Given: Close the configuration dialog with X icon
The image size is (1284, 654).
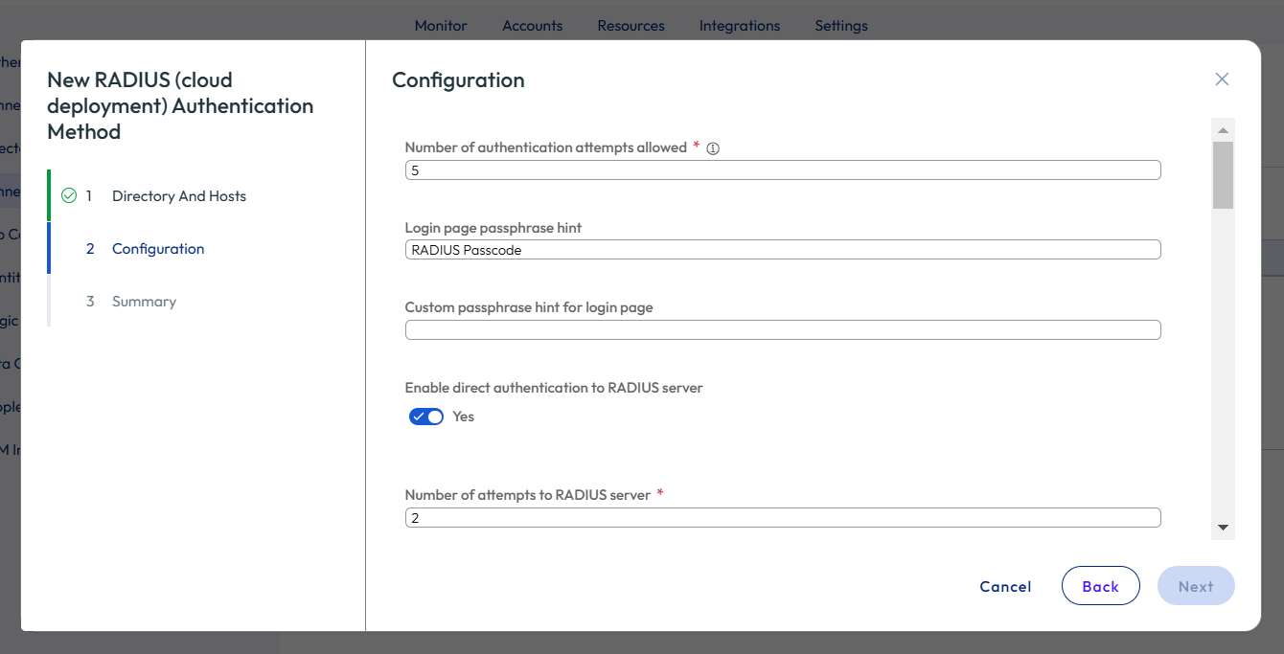Looking at the screenshot, I should tap(1222, 79).
